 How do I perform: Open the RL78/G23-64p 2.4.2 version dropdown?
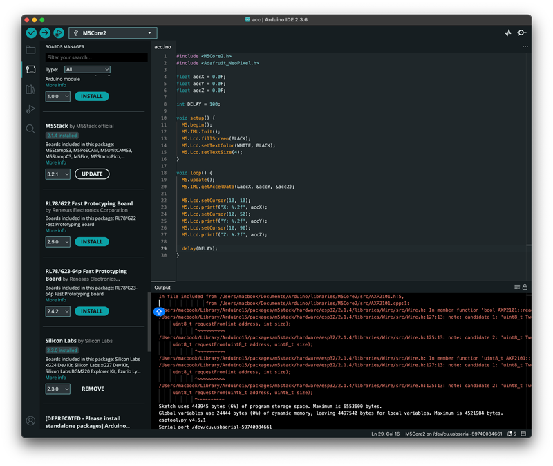[x=58, y=311]
